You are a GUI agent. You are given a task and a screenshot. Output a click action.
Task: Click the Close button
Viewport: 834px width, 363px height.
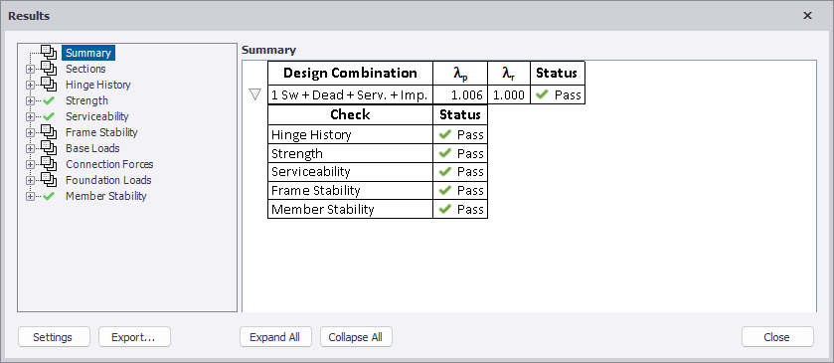(x=776, y=337)
